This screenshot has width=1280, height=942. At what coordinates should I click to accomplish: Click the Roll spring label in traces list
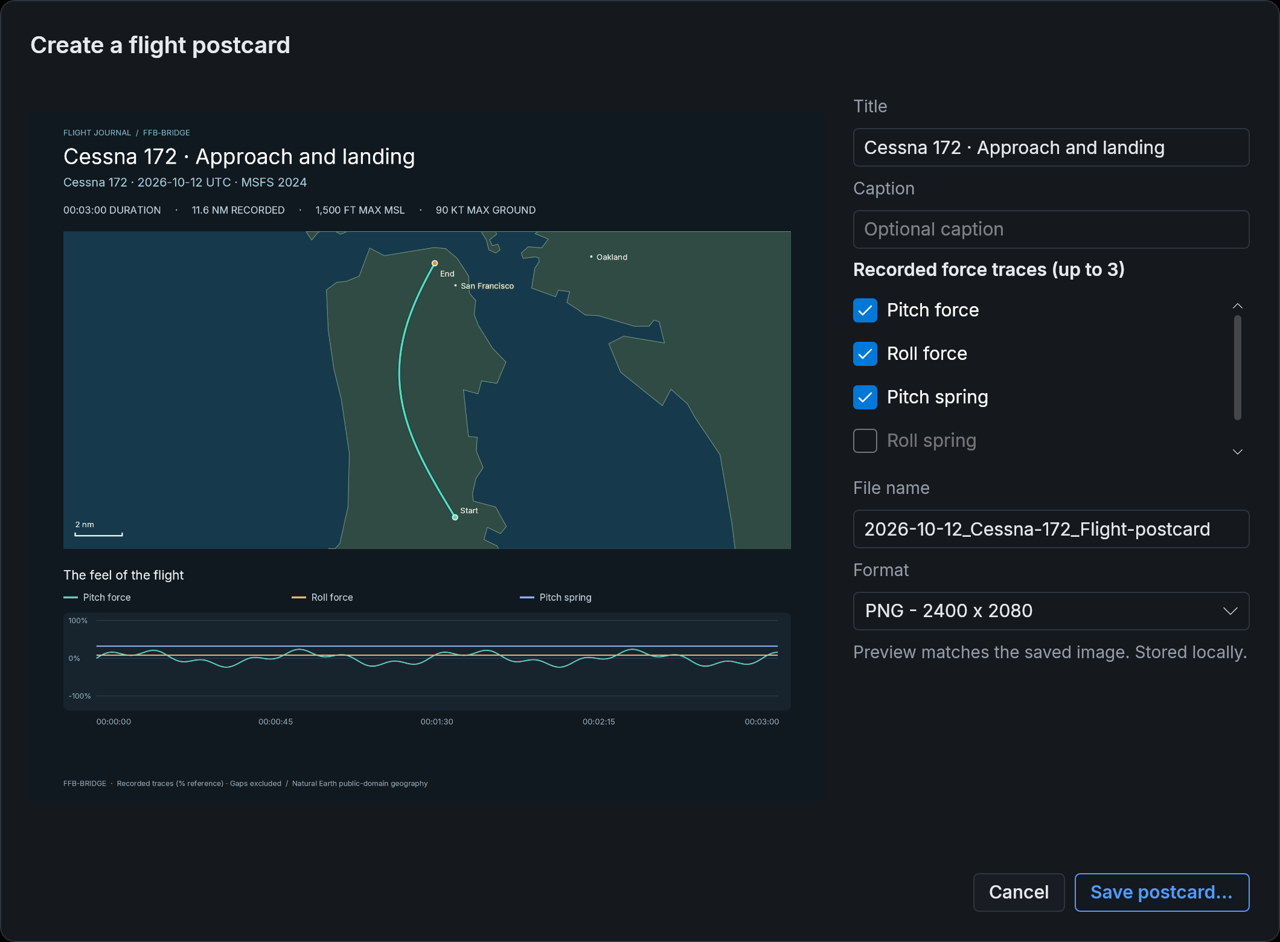click(x=932, y=441)
